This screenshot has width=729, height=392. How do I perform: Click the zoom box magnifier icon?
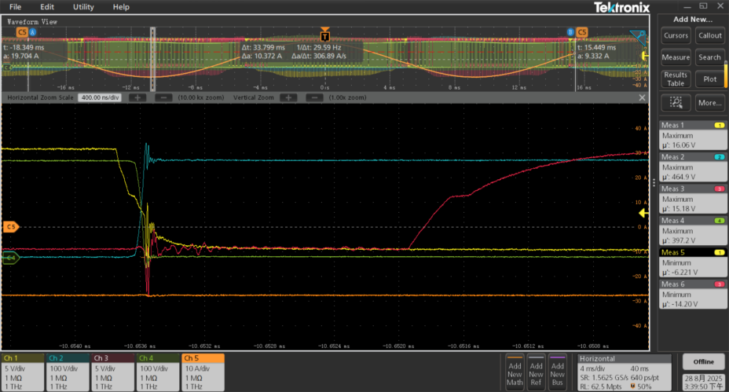click(676, 103)
